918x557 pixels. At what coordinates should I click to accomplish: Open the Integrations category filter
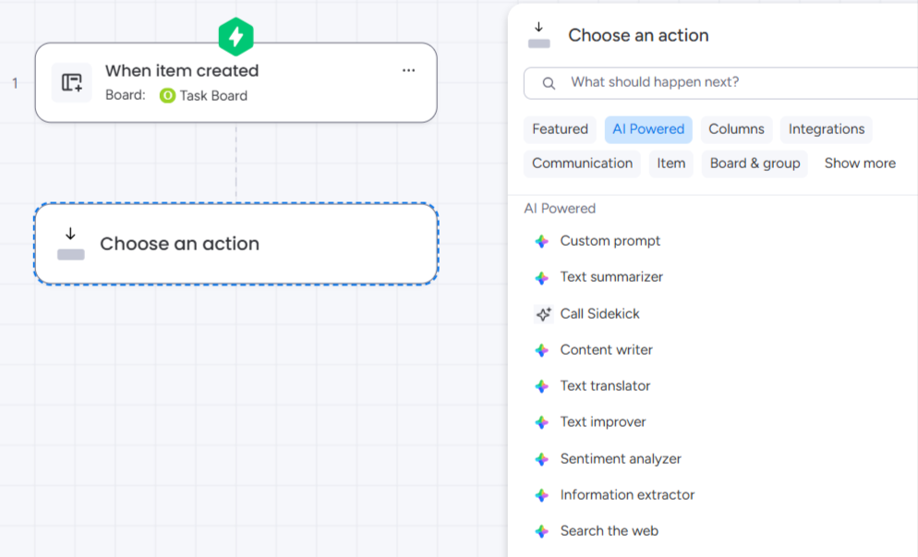pos(826,129)
